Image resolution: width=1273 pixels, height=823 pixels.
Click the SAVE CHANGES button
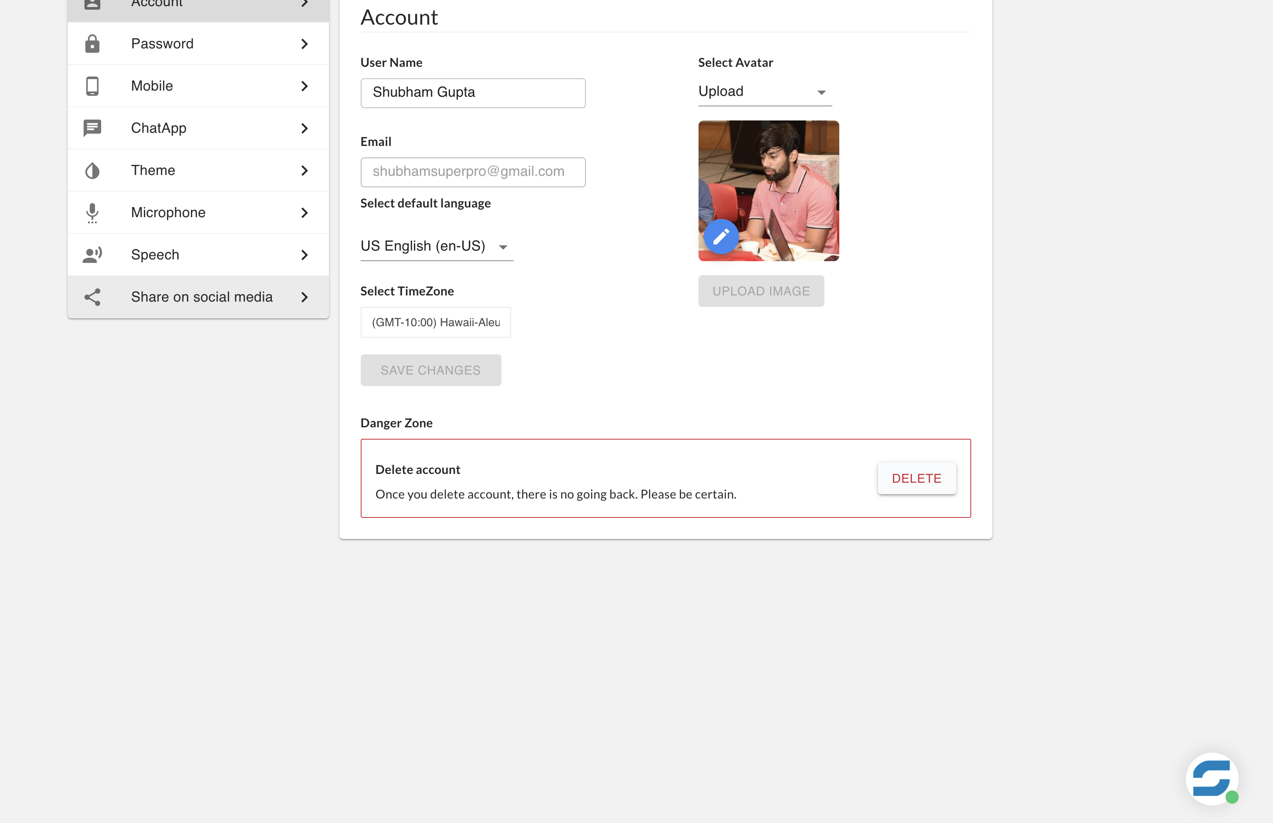tap(430, 370)
